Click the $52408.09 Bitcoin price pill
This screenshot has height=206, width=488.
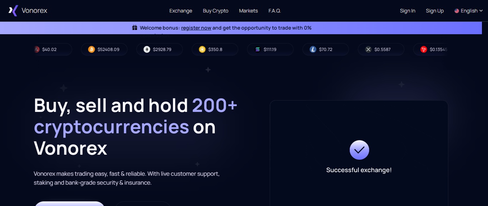coord(108,50)
